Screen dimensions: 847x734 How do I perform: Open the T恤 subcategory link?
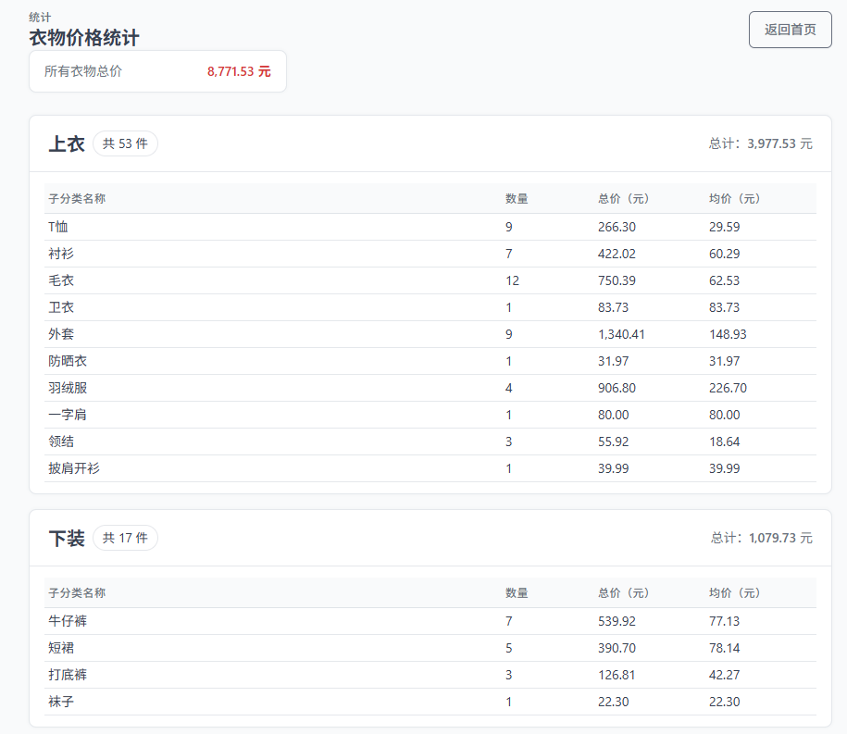57,226
